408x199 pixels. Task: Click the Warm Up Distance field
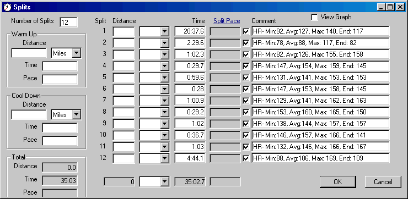tap(29, 53)
